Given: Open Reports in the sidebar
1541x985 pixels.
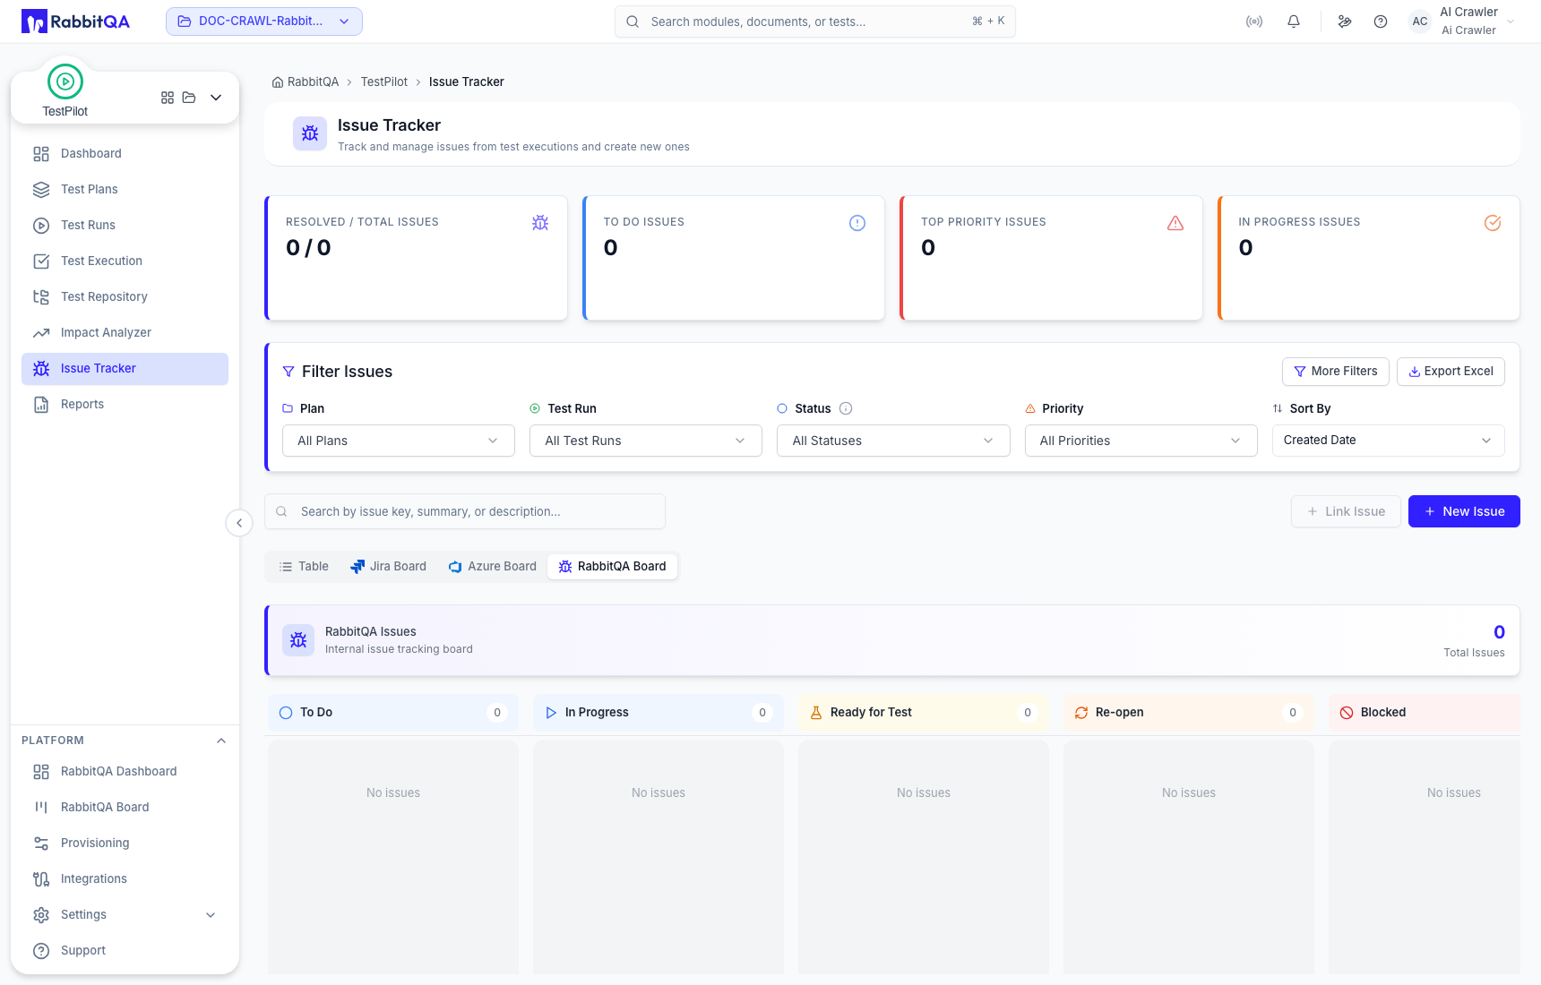Looking at the screenshot, I should point(125,405).
